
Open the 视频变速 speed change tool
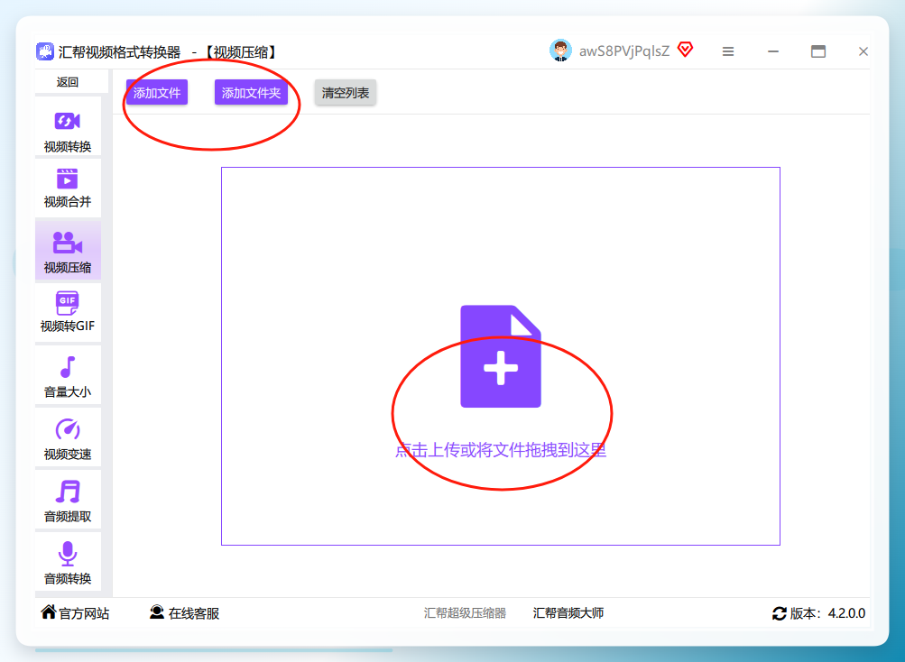point(68,437)
